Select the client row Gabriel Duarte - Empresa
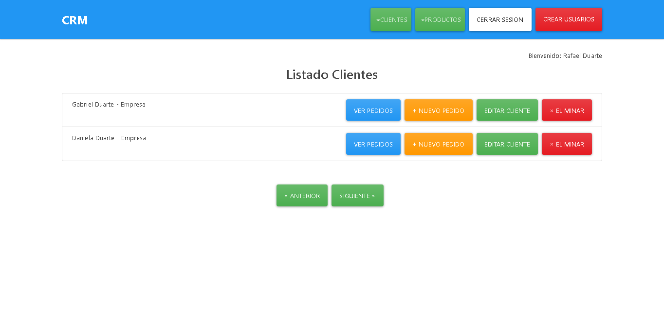Viewport: 664px width, 312px height. pyautogui.click(x=109, y=104)
